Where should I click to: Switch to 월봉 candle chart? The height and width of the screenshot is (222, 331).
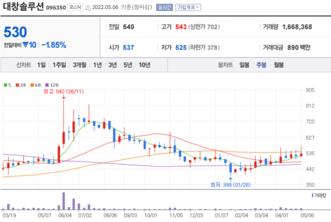[x=278, y=65]
